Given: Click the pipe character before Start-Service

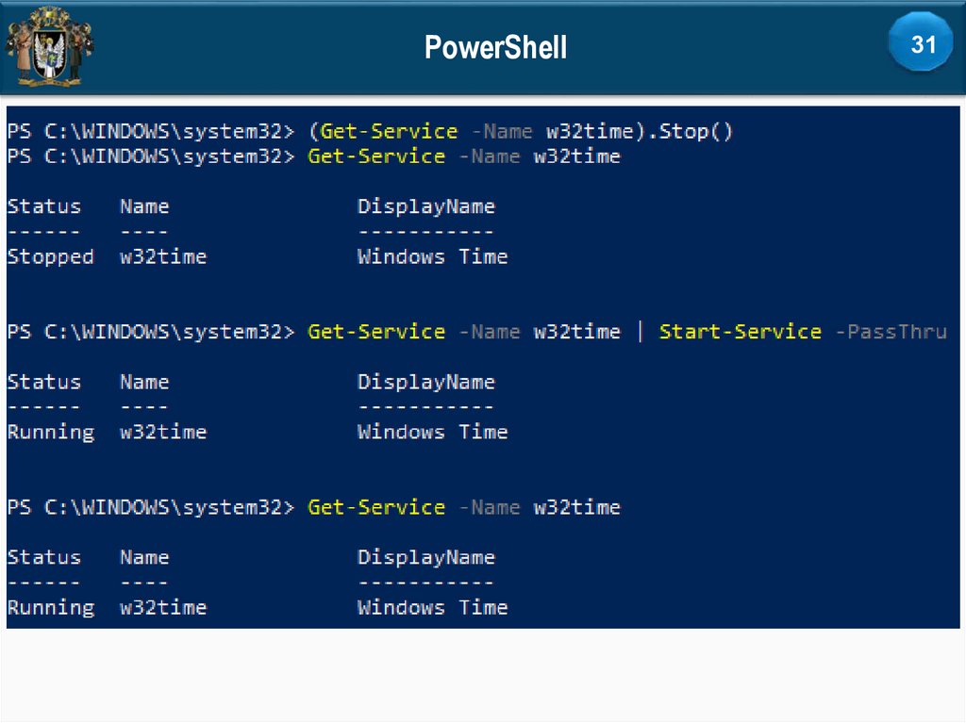Looking at the screenshot, I should [x=640, y=332].
